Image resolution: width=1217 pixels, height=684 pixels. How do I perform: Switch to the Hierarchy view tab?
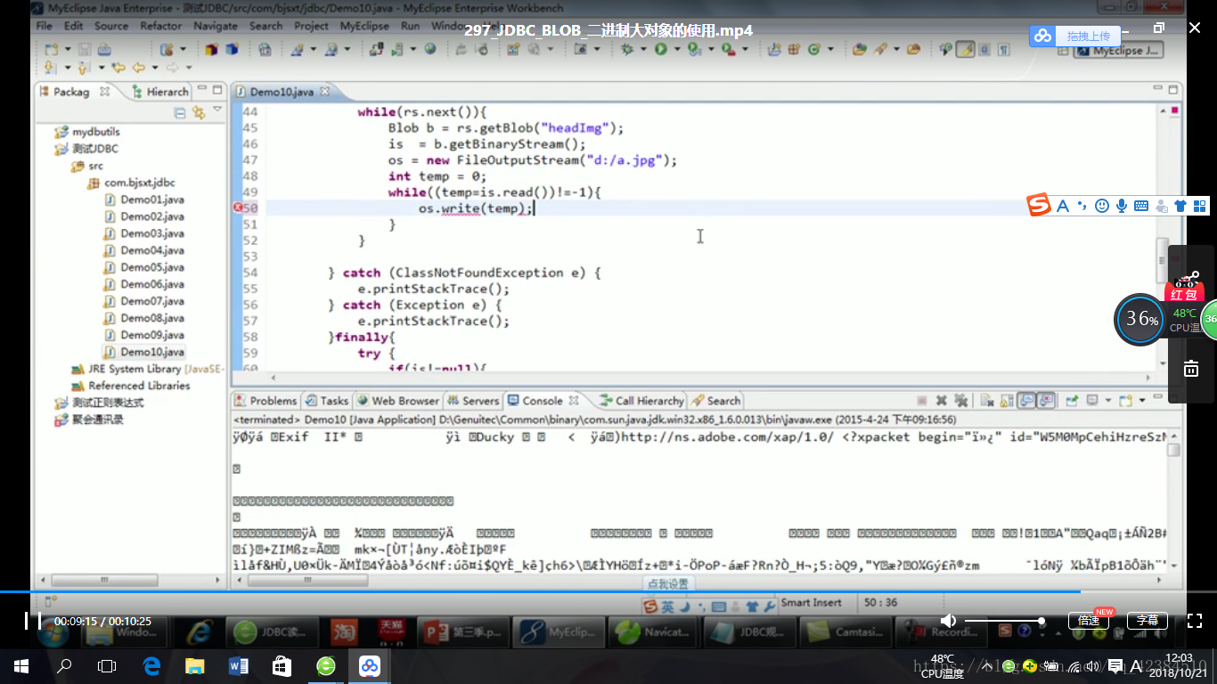pos(160,91)
